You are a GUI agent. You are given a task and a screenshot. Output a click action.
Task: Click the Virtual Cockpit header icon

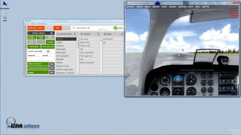58,34
